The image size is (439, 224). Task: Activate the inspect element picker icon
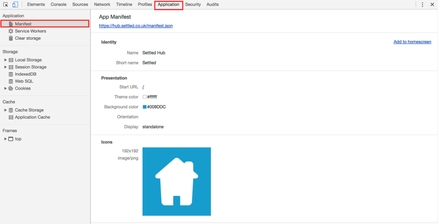point(6,4)
